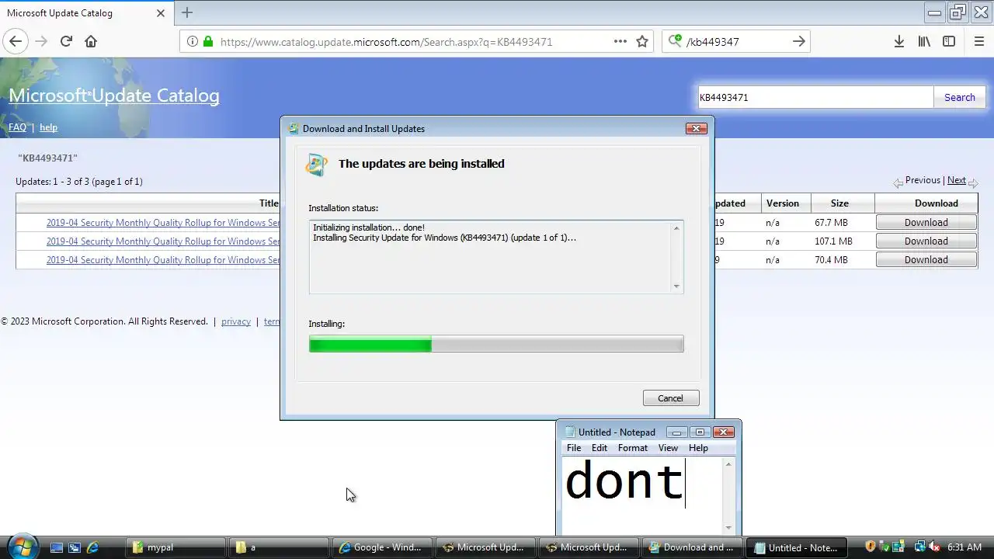Sort results by the Version column header
Image resolution: width=994 pixels, height=559 pixels.
[782, 203]
